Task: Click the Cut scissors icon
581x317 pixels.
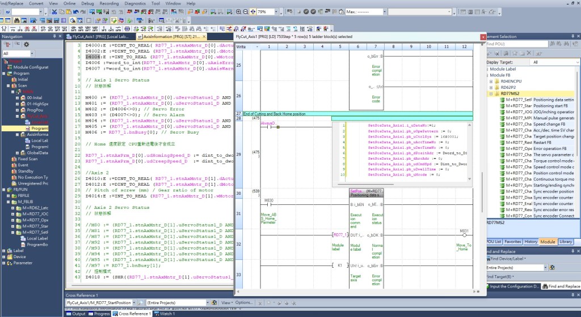Action: [x=54, y=12]
